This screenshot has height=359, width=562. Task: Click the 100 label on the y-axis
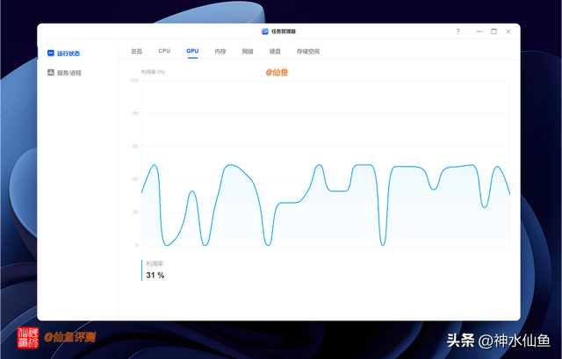click(x=134, y=80)
